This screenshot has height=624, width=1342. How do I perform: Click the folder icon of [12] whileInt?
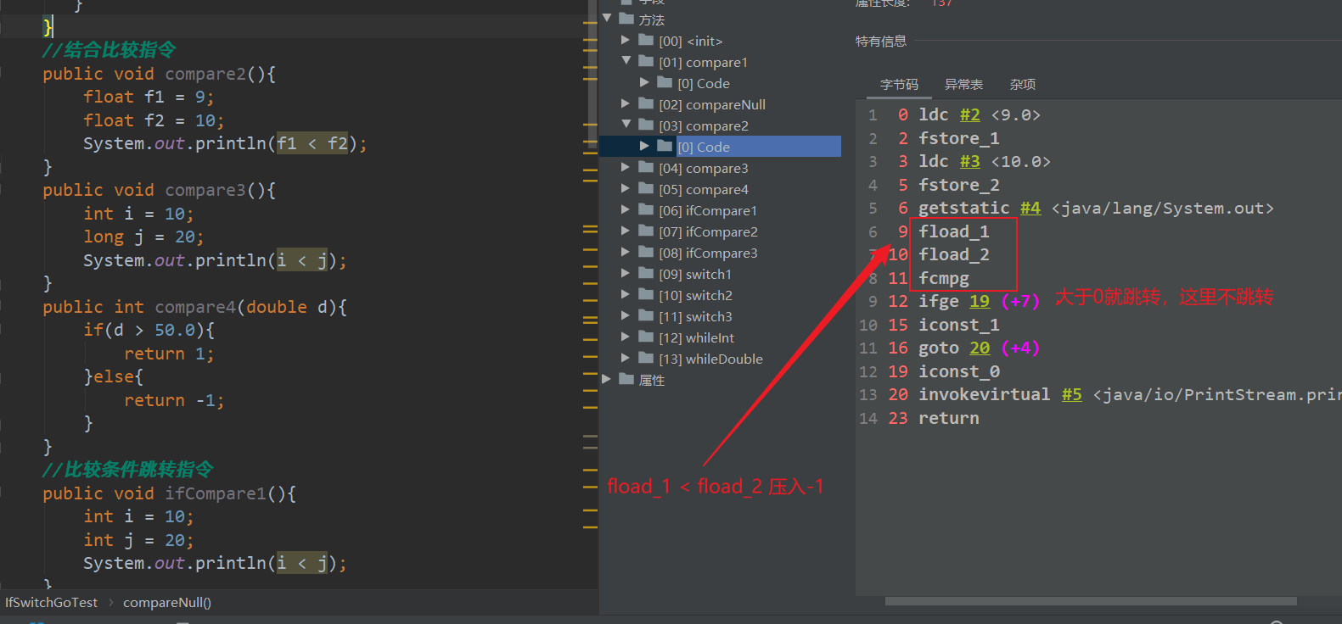point(646,337)
